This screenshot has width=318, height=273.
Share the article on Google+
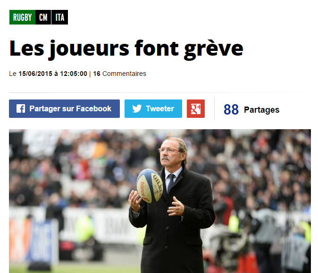[x=196, y=108]
